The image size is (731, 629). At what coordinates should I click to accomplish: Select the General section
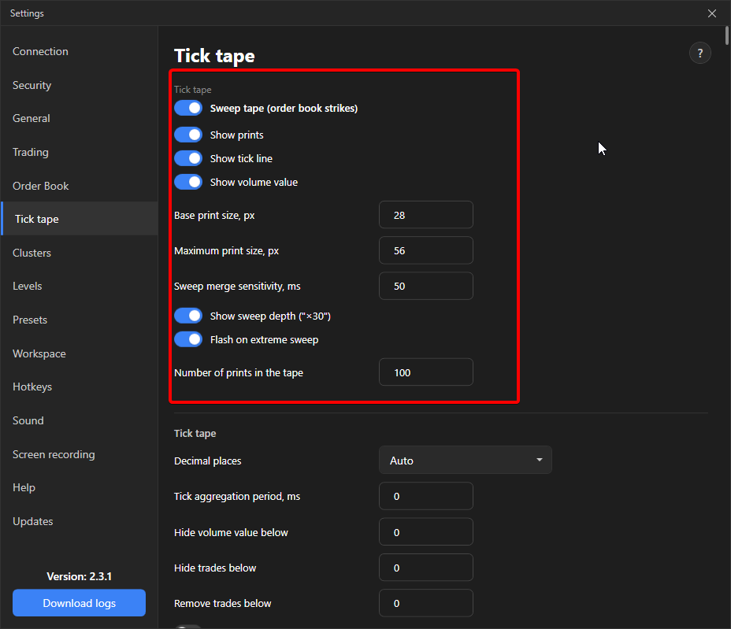click(80, 118)
